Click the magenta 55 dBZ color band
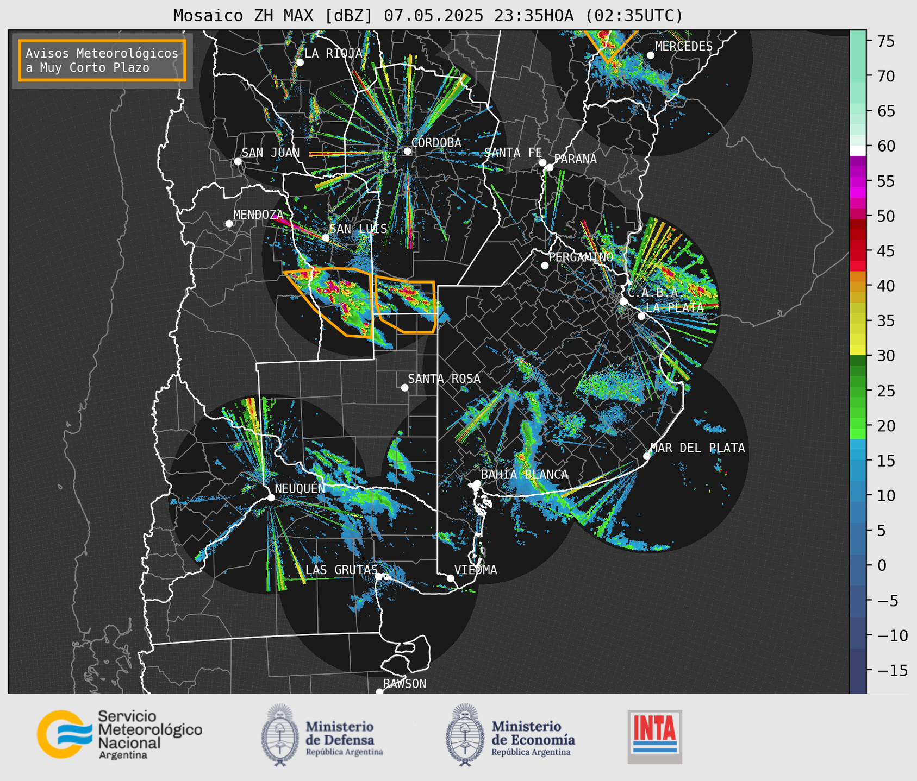Viewport: 917px width, 781px height. click(x=858, y=181)
